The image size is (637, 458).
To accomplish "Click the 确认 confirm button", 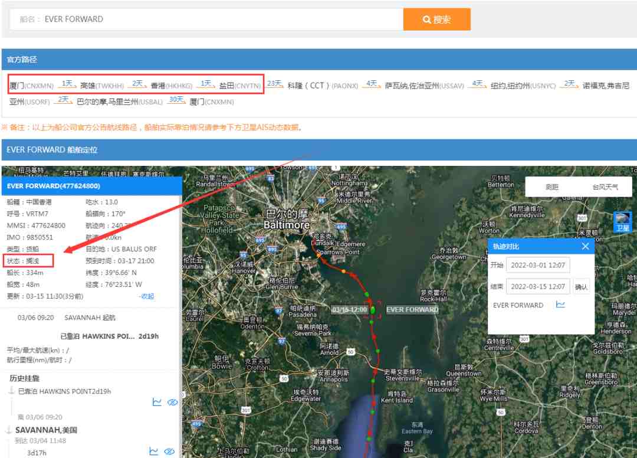I will click(x=581, y=286).
